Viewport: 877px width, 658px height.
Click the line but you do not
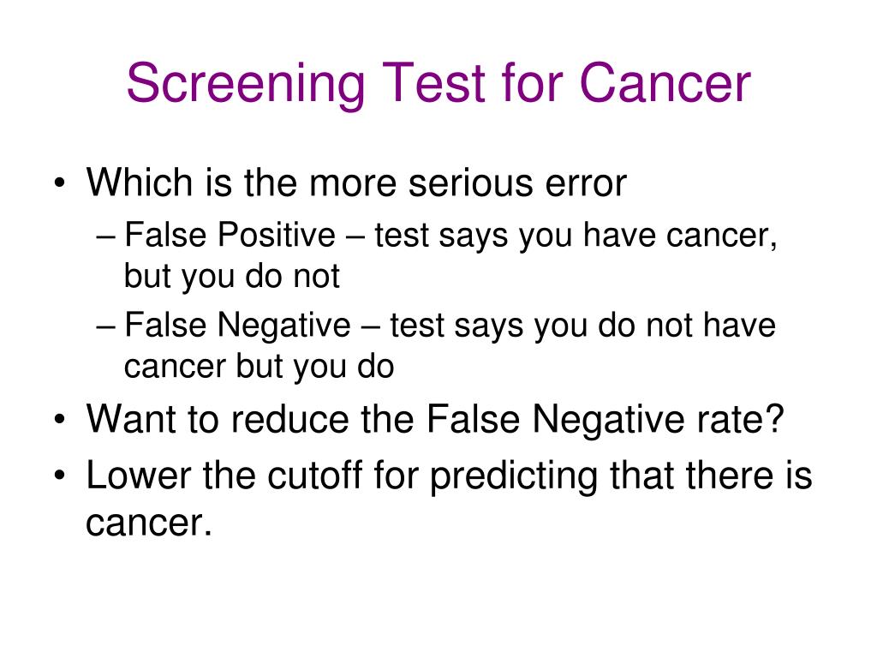231,277
